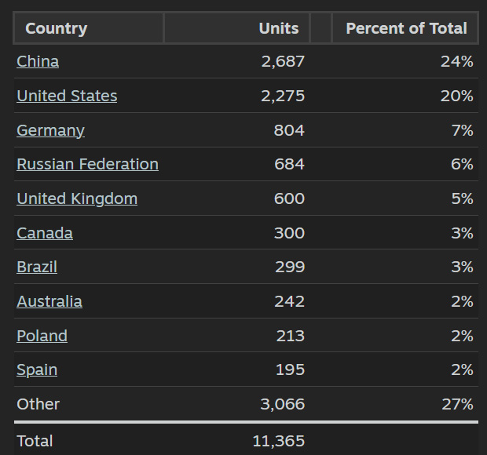
Task: Select the United Kingdom link
Action: tap(77, 198)
